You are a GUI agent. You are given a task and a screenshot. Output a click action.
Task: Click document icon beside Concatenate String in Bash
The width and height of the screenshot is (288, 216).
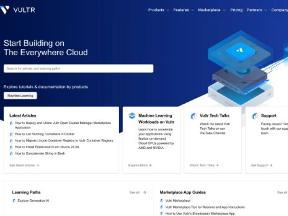tap(11, 154)
